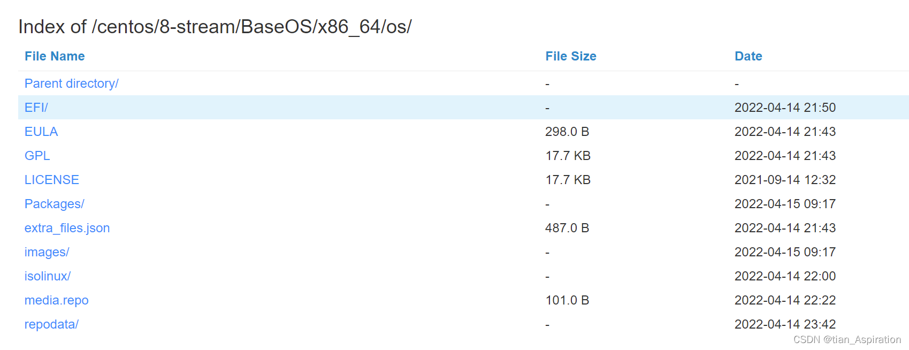Screen dimensions: 909x350
Task: Open the EFI directory link
Action: point(35,107)
